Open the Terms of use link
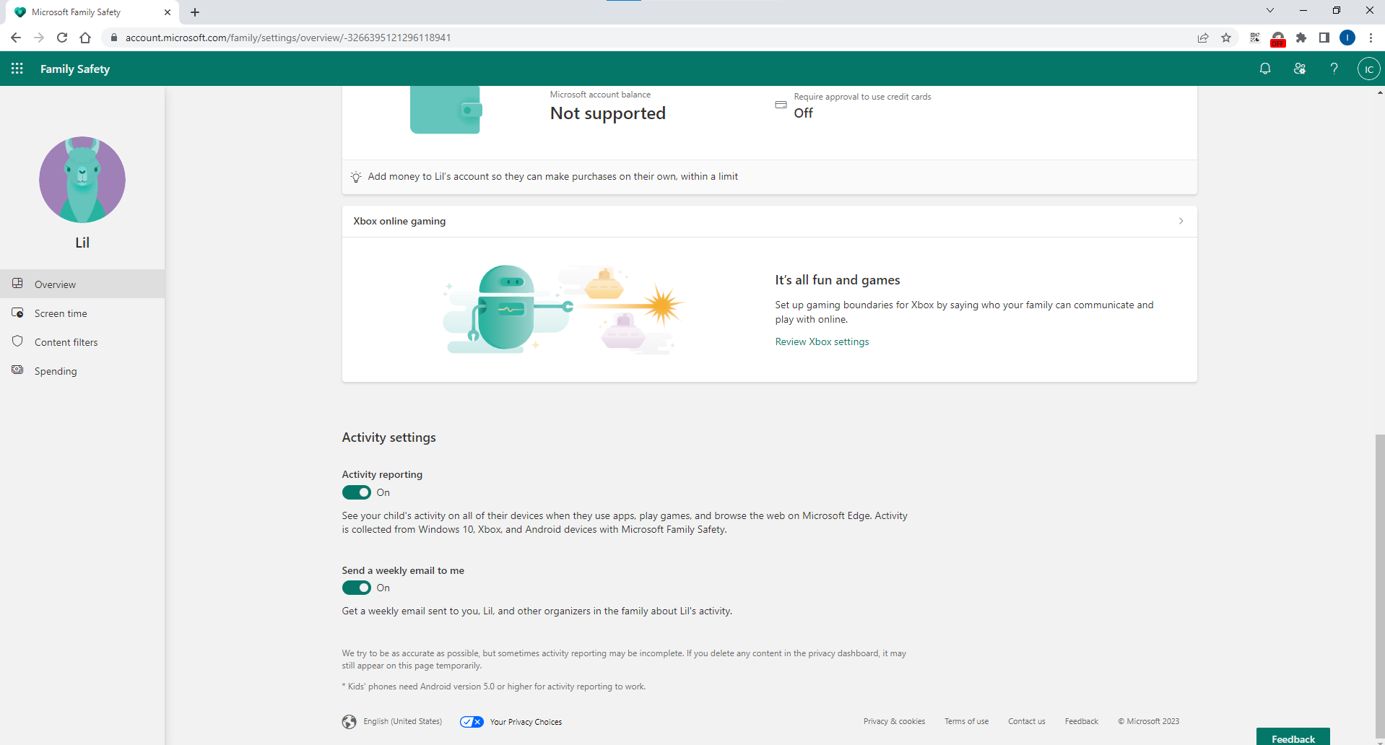 pos(966,721)
